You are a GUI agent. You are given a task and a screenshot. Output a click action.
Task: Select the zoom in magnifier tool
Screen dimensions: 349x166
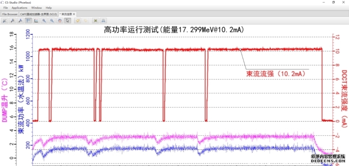[x=44, y=21]
